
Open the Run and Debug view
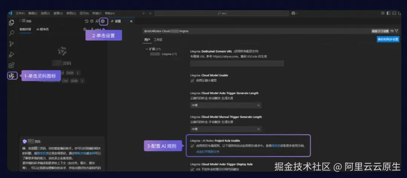coord(11,55)
